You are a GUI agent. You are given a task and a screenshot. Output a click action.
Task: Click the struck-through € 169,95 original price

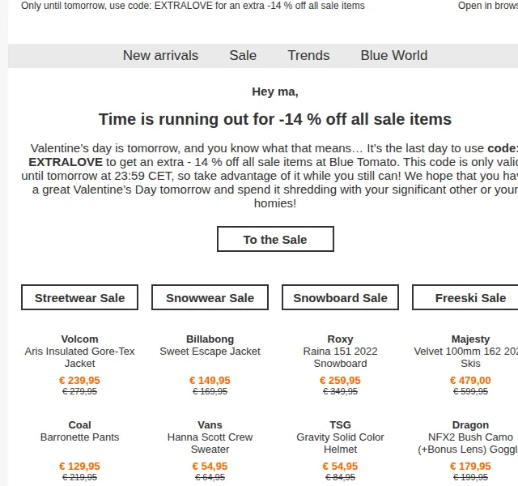(210, 391)
